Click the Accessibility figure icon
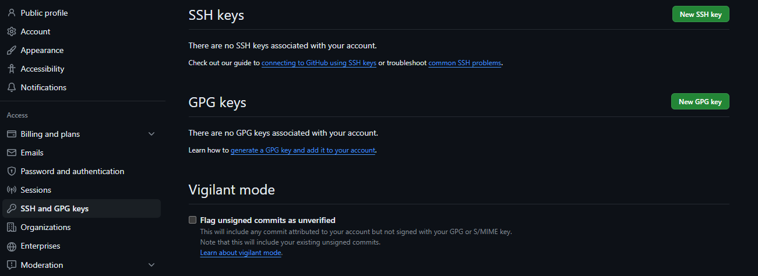The height and width of the screenshot is (276, 758). pos(11,69)
